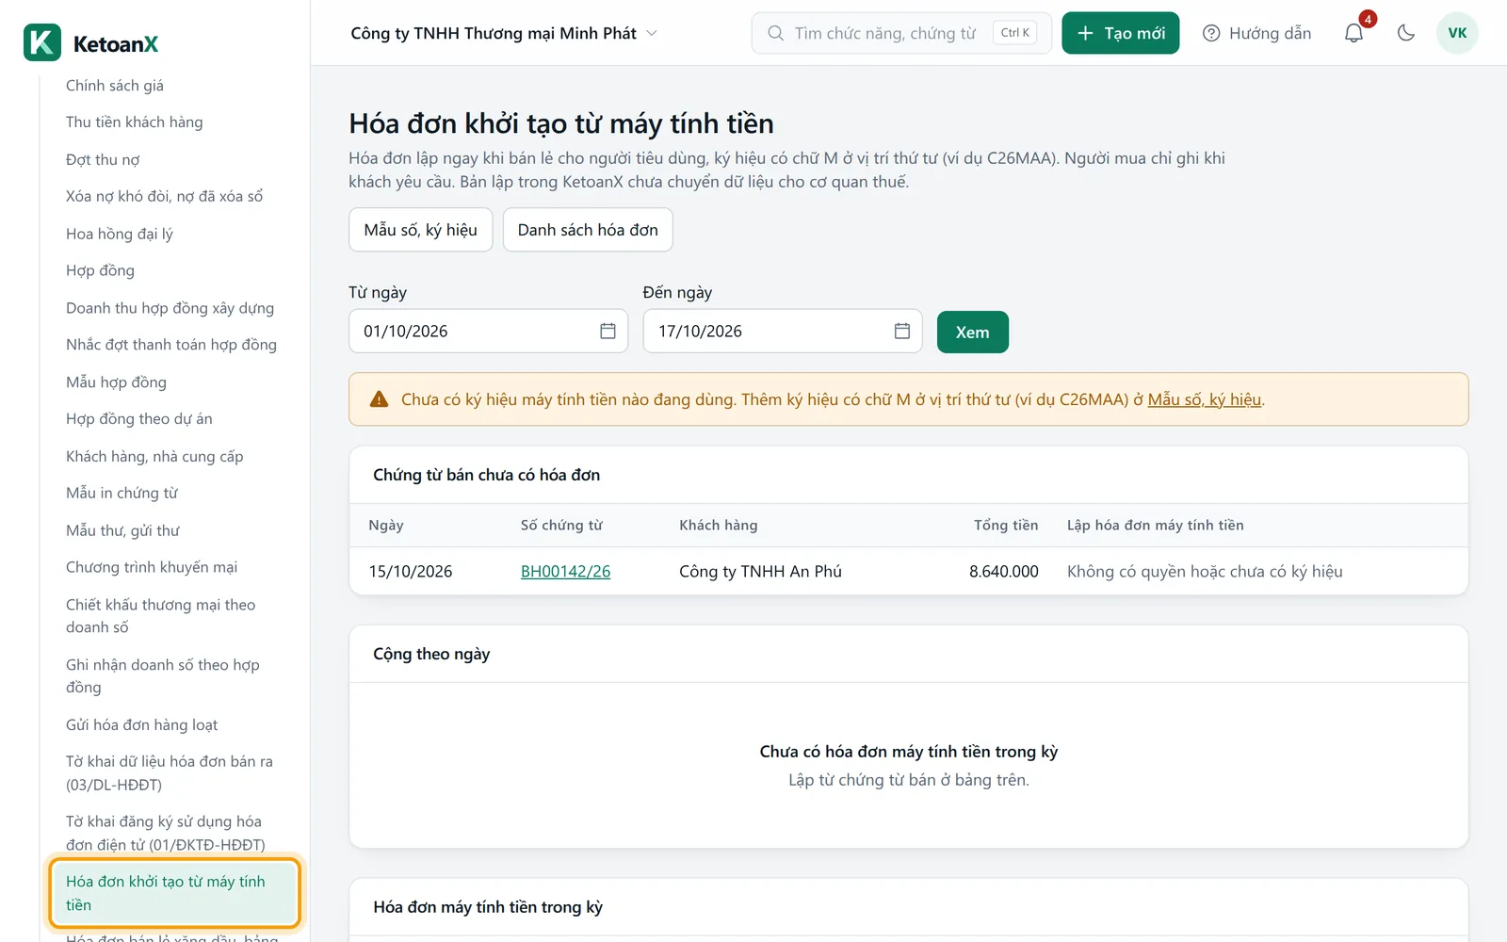This screenshot has height=942, width=1507.
Task: Click the search magnifier icon
Action: coord(775,33)
